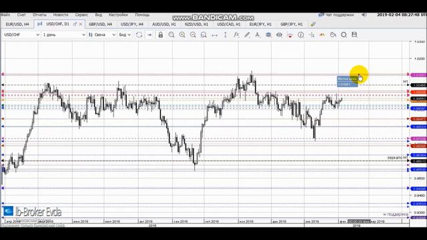Click the highlighted date label on time axis
427x240 pixels.
click(x=359, y=221)
